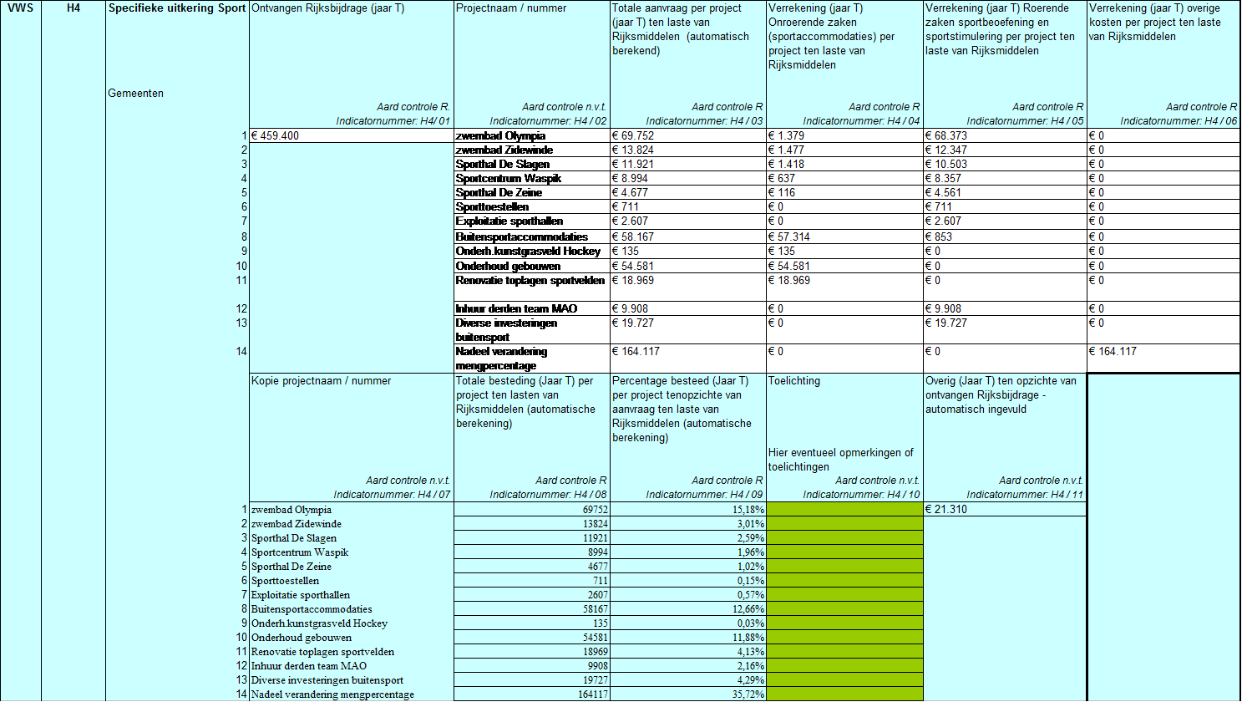Image resolution: width=1242 pixels, height=702 pixels.
Task: Click the € 4.561 cell
Action: (x=1005, y=192)
